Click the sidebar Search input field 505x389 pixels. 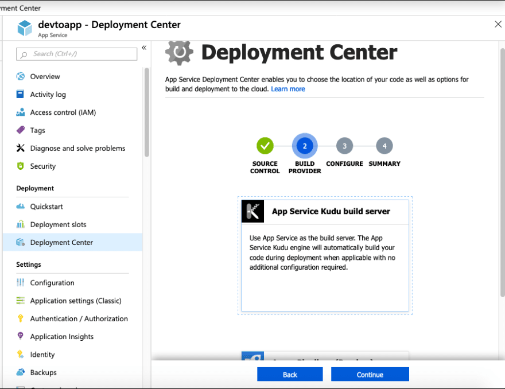pos(77,54)
